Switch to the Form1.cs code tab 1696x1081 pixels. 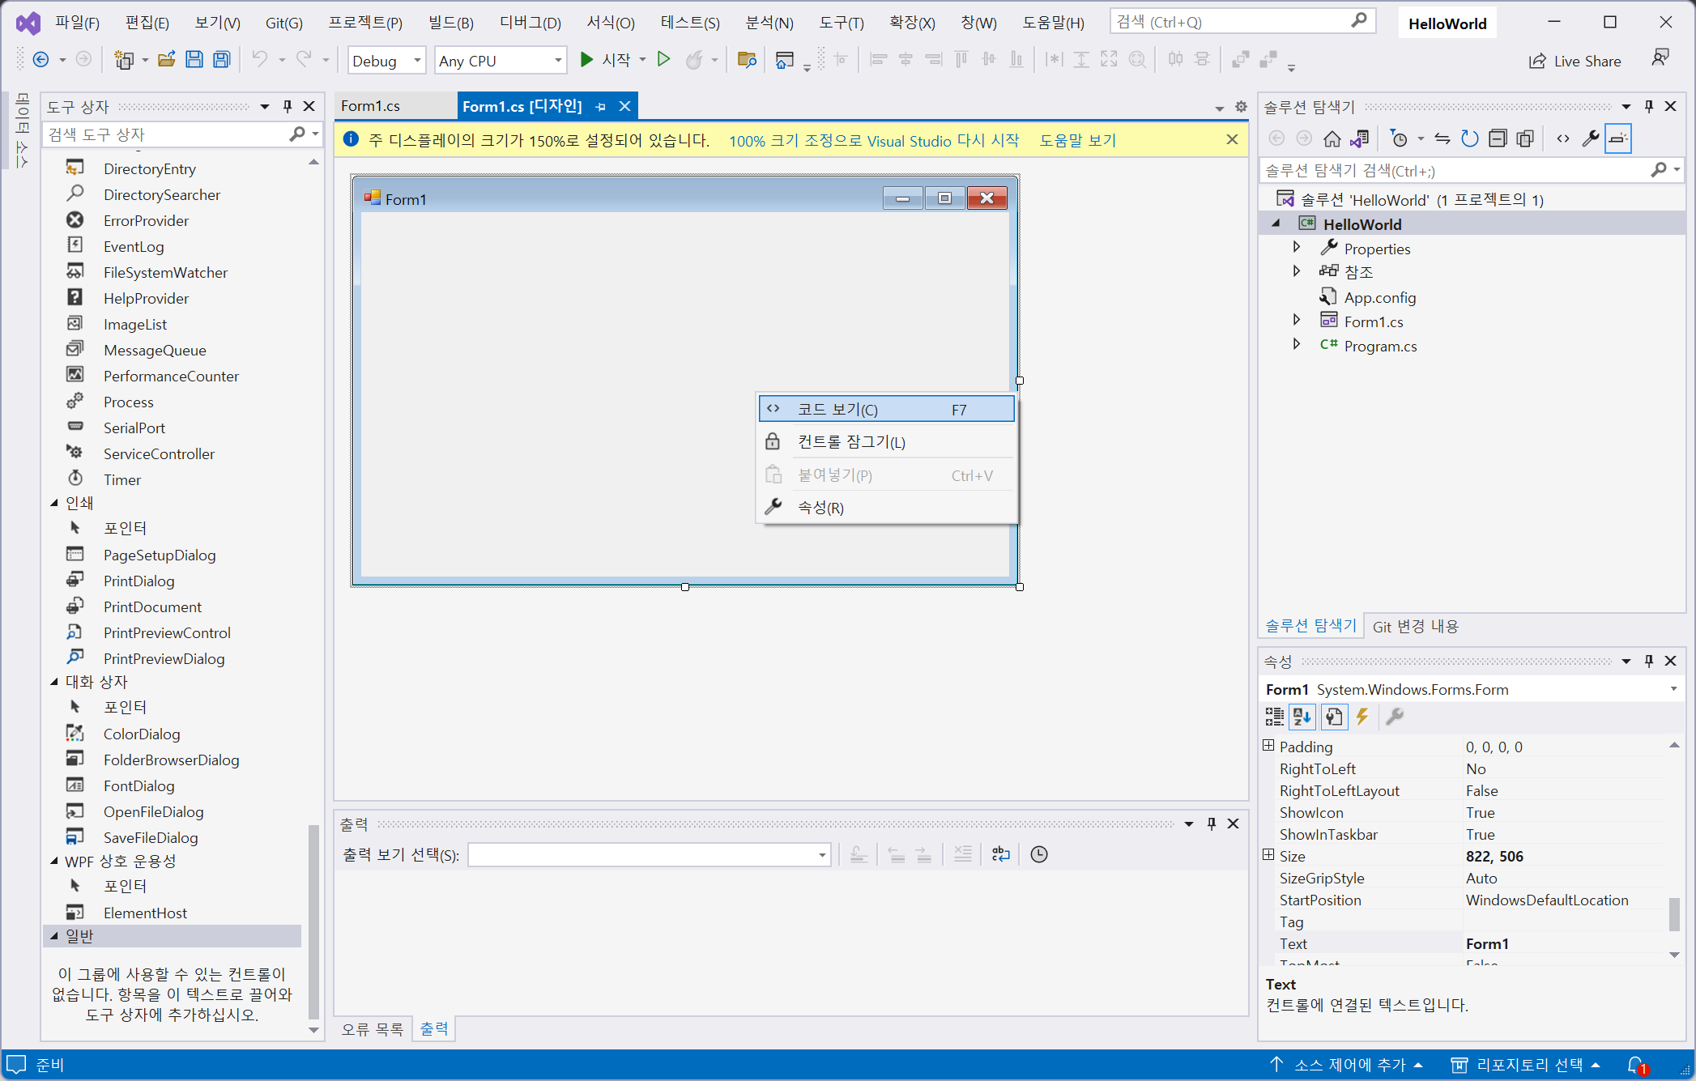coord(371,106)
